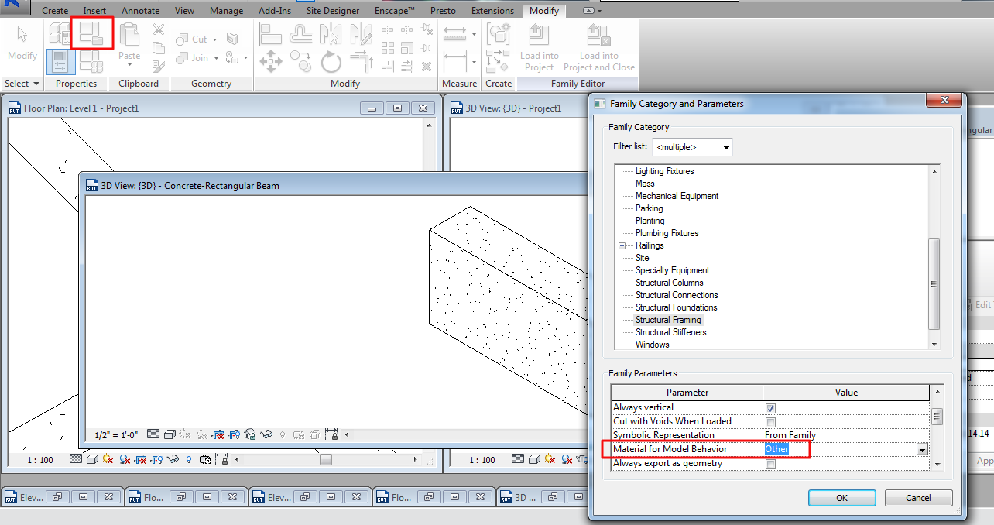Image resolution: width=994 pixels, height=525 pixels.
Task: Toggle Reveal Hidden Elements bulb in floor plan
Action: coord(188,460)
